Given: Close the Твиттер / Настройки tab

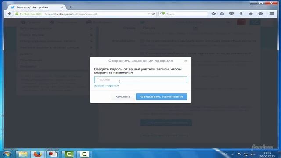Looking at the screenshot, I should point(61,7).
